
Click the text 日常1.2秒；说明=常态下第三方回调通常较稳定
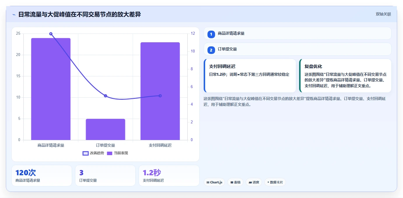pyautogui.click(x=249, y=74)
